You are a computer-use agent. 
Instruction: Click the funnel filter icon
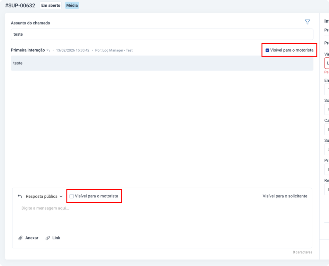(x=307, y=22)
